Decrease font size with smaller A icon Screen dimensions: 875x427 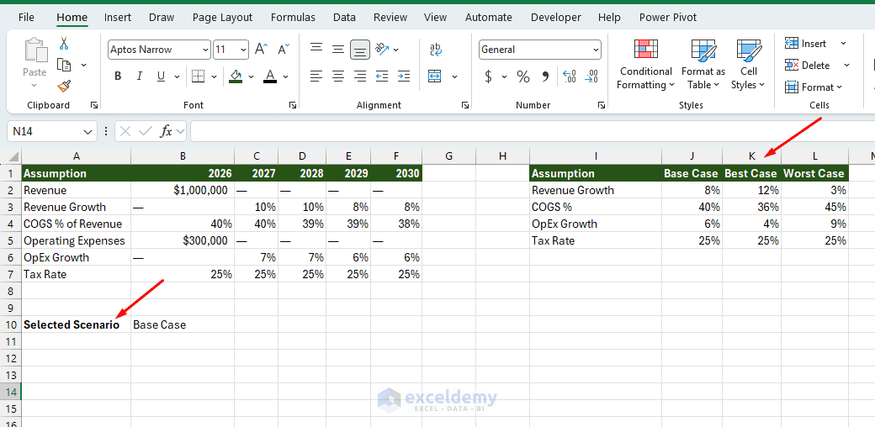pos(284,49)
